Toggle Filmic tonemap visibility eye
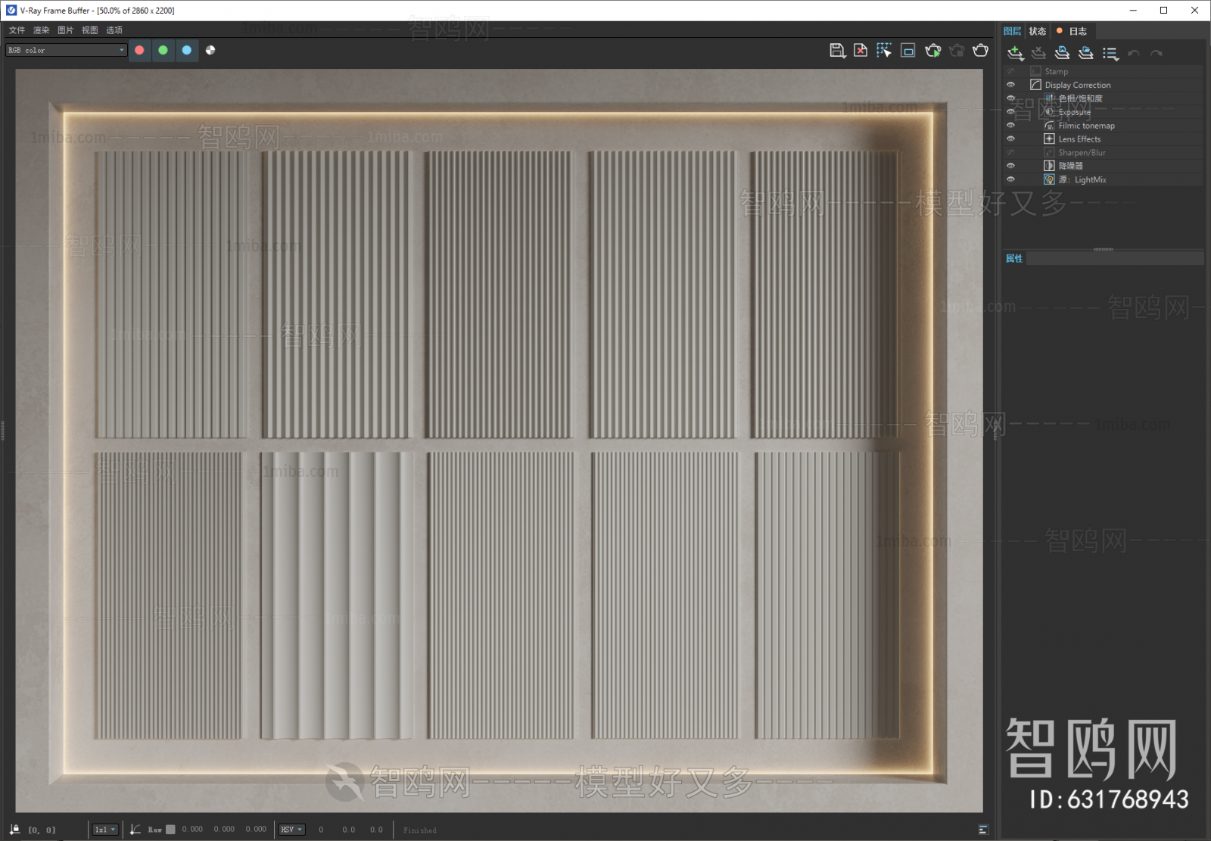This screenshot has width=1211, height=841. click(x=1010, y=126)
